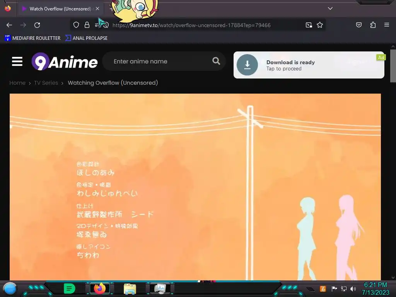View site security via the padlock icon
396x297 pixels.
87,25
